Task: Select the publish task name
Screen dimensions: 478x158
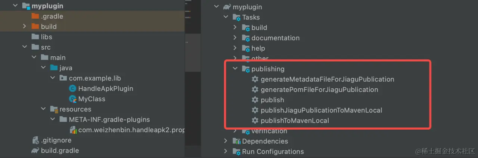Action: coord(272,100)
